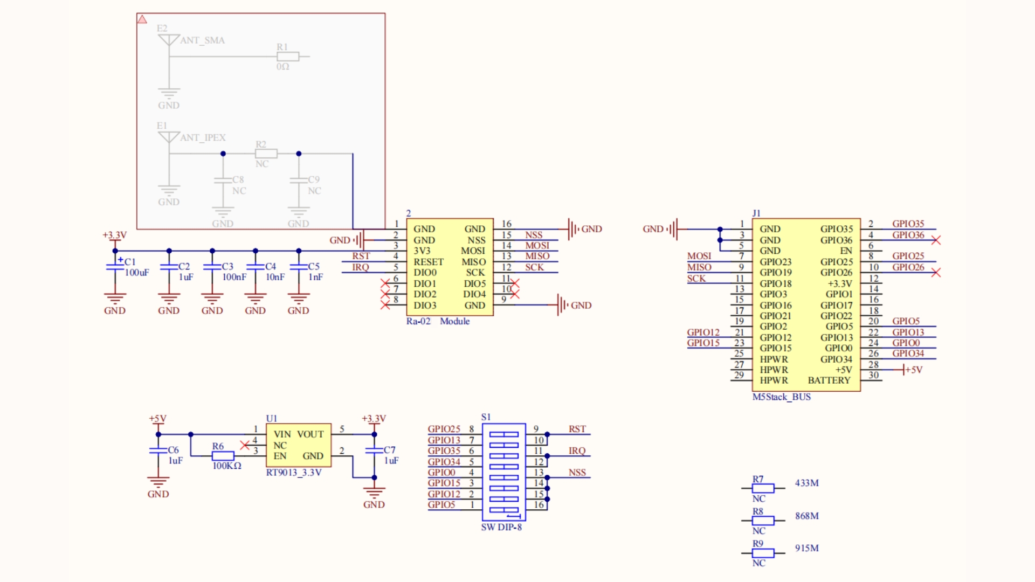Toggle the DIP switch position for GPIO0
1035x582 pixels.
pyautogui.click(x=504, y=477)
